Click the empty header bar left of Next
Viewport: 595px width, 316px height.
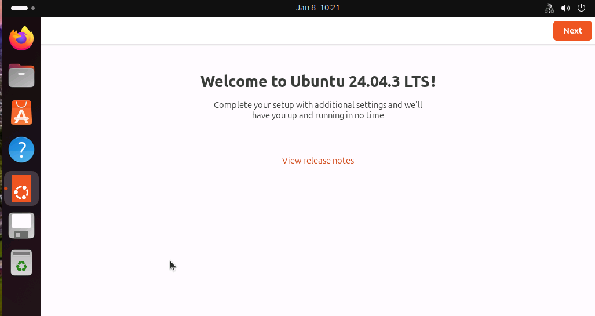(290, 31)
